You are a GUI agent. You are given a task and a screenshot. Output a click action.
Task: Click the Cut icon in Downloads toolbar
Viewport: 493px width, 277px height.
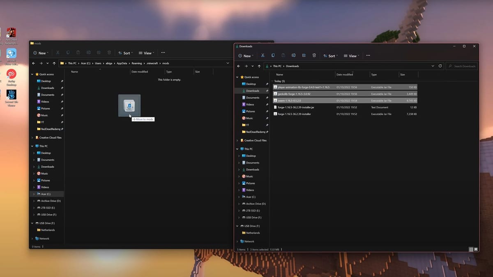(x=263, y=55)
